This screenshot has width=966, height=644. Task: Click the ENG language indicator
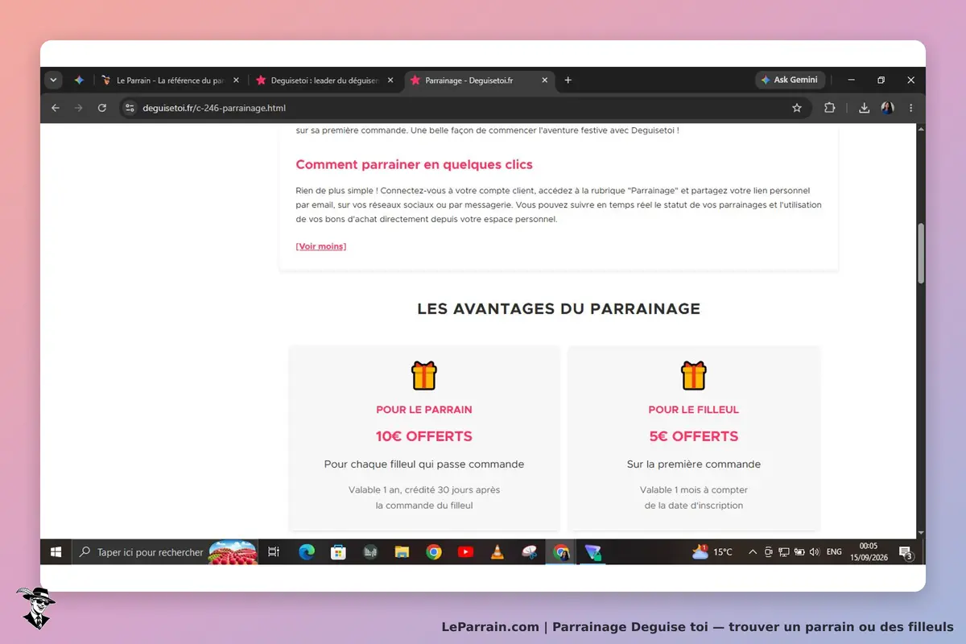[834, 552]
